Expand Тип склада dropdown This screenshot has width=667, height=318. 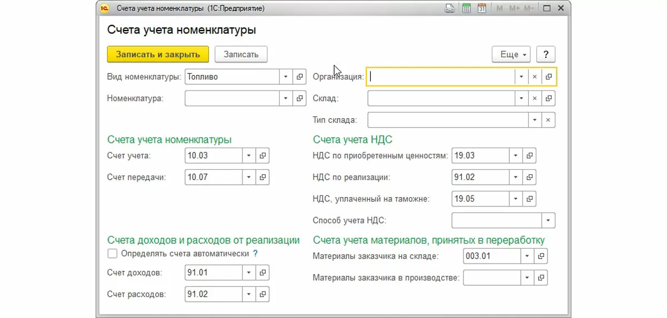click(x=535, y=120)
